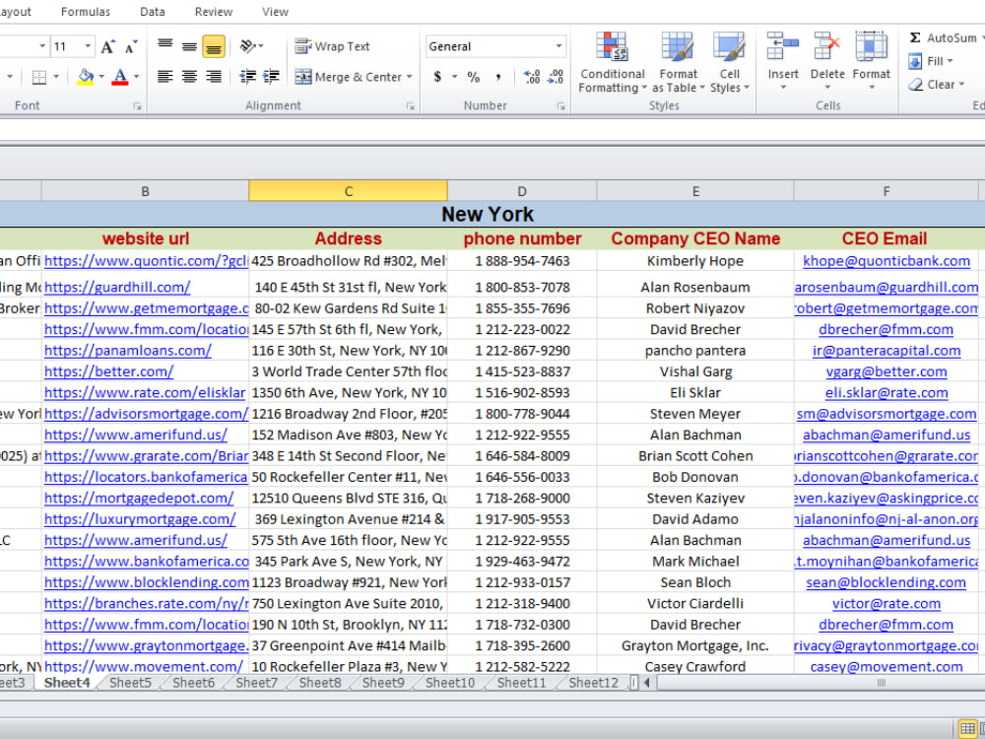Switch to Normal view in status bar
The image size is (985, 739).
[968, 729]
